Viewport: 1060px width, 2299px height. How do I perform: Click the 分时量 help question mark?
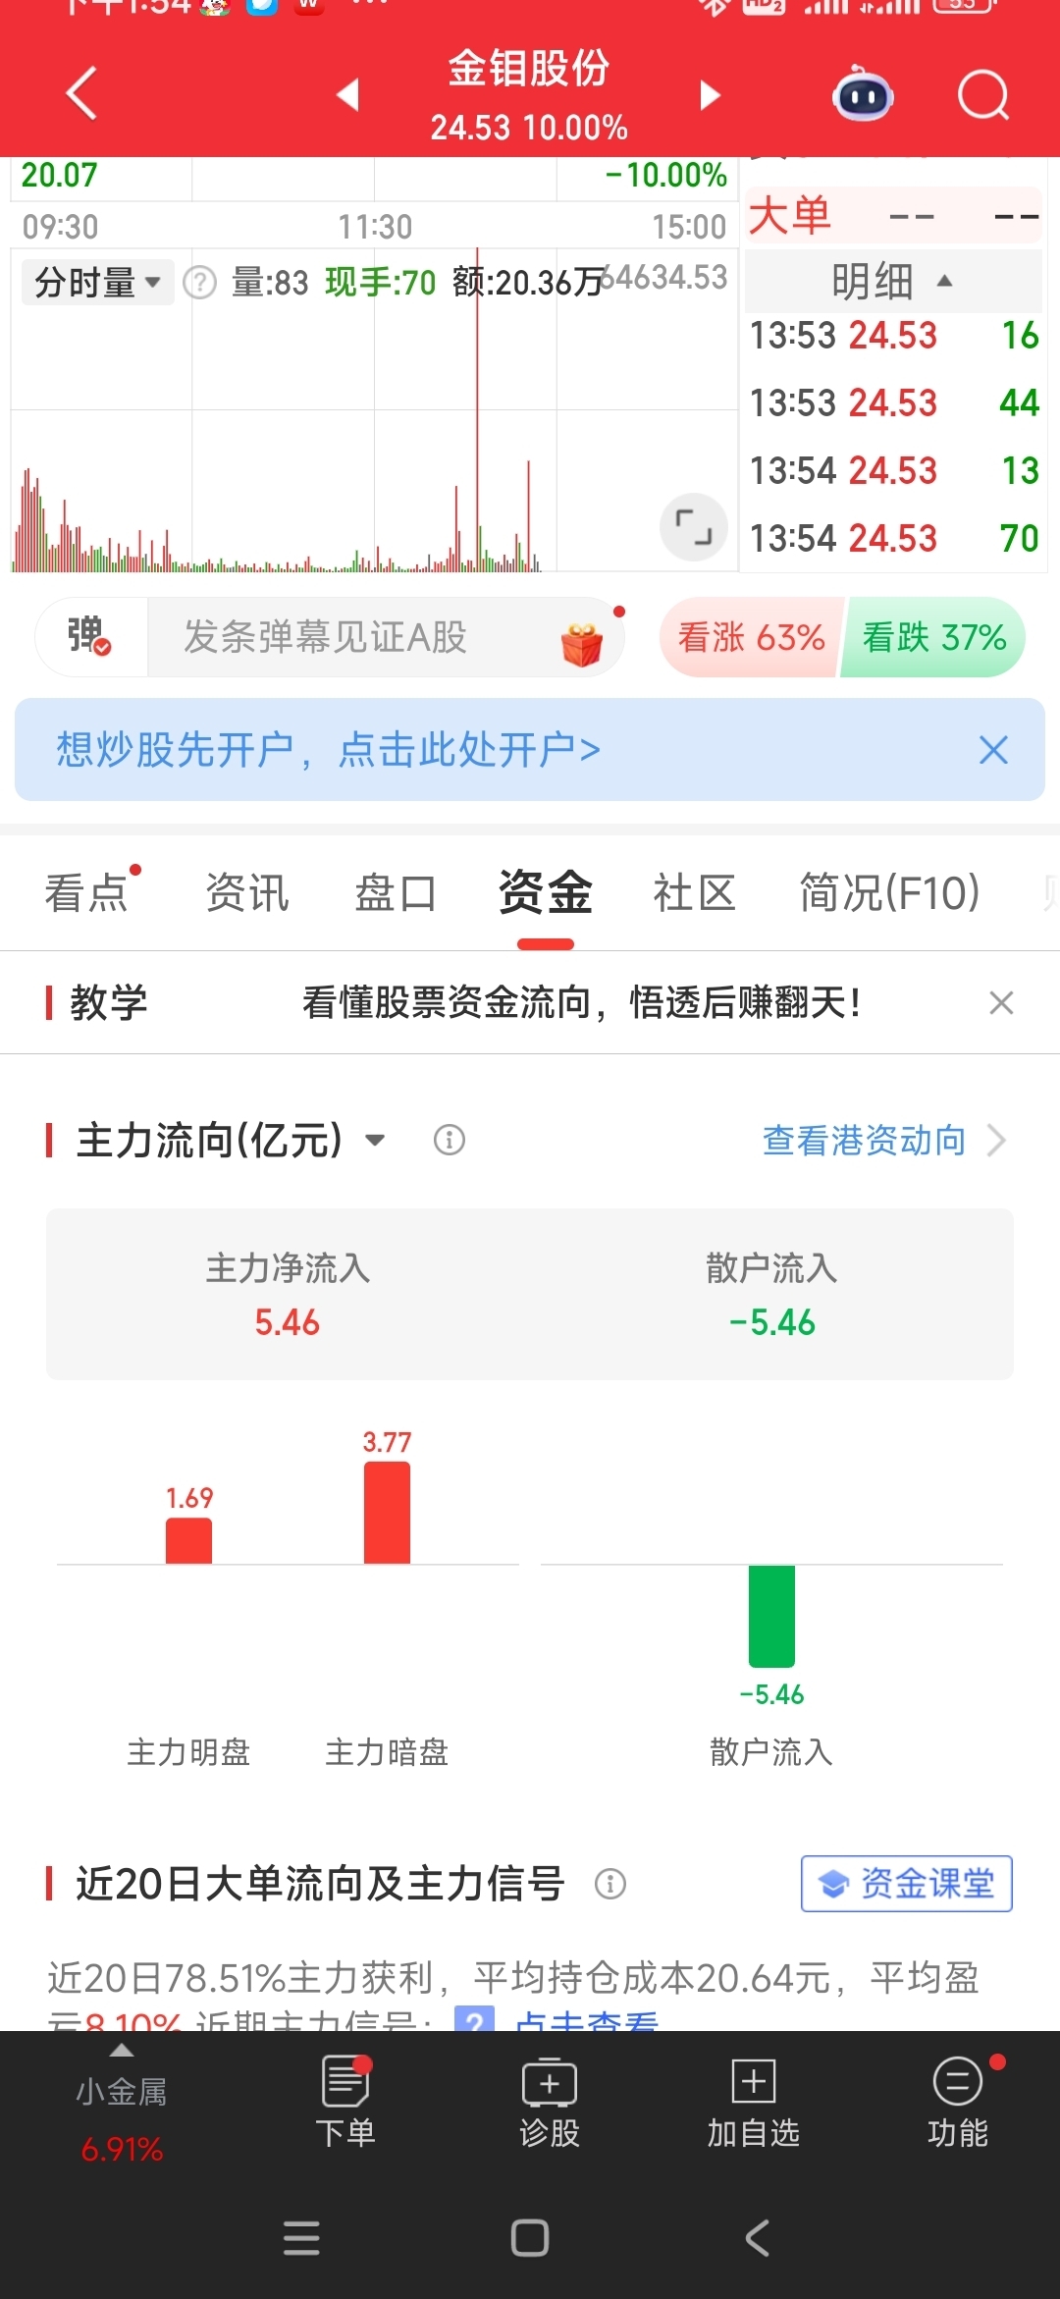point(200,283)
